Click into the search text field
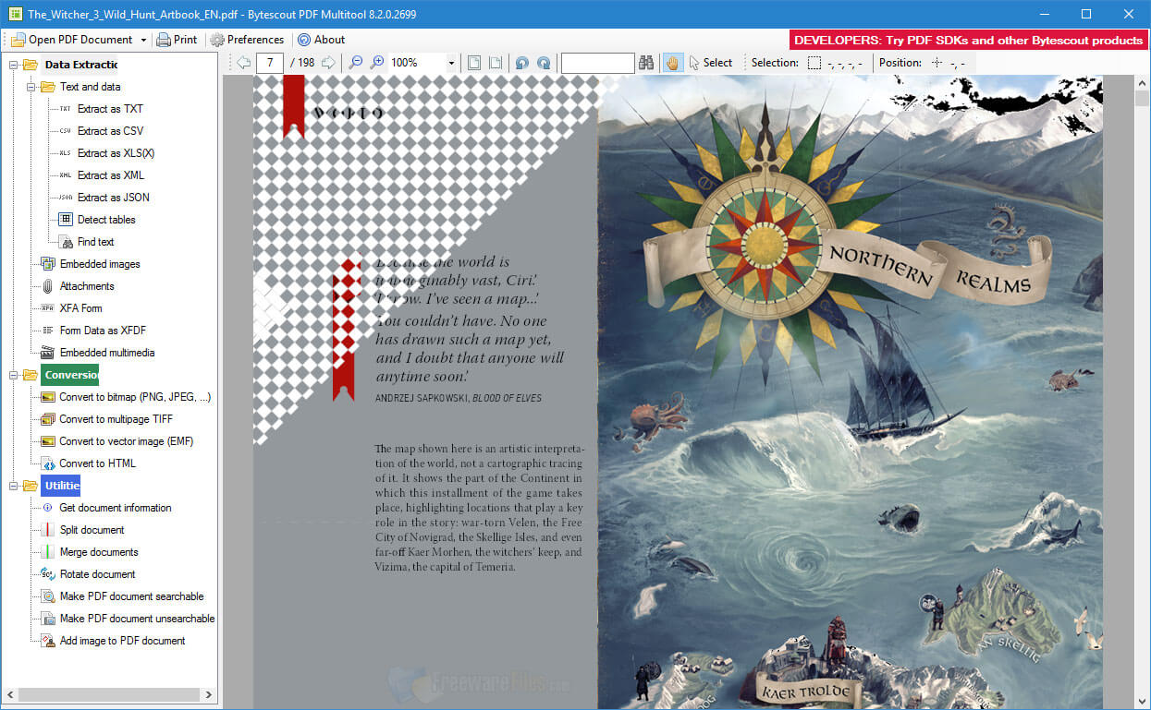1151x710 pixels. click(x=597, y=63)
